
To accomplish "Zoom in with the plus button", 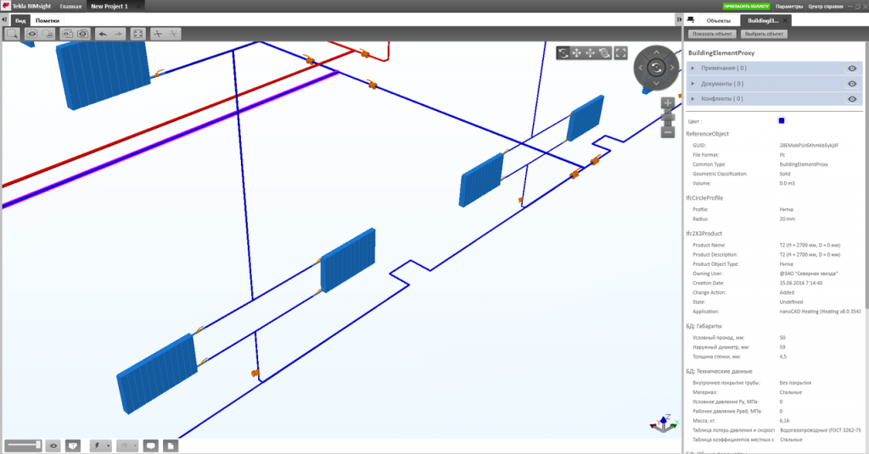I will coord(667,102).
